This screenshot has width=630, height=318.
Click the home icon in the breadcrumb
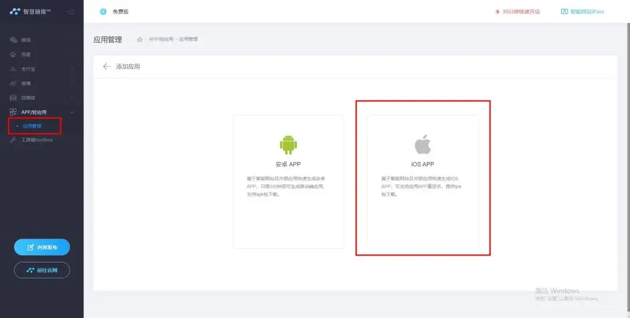click(x=139, y=40)
